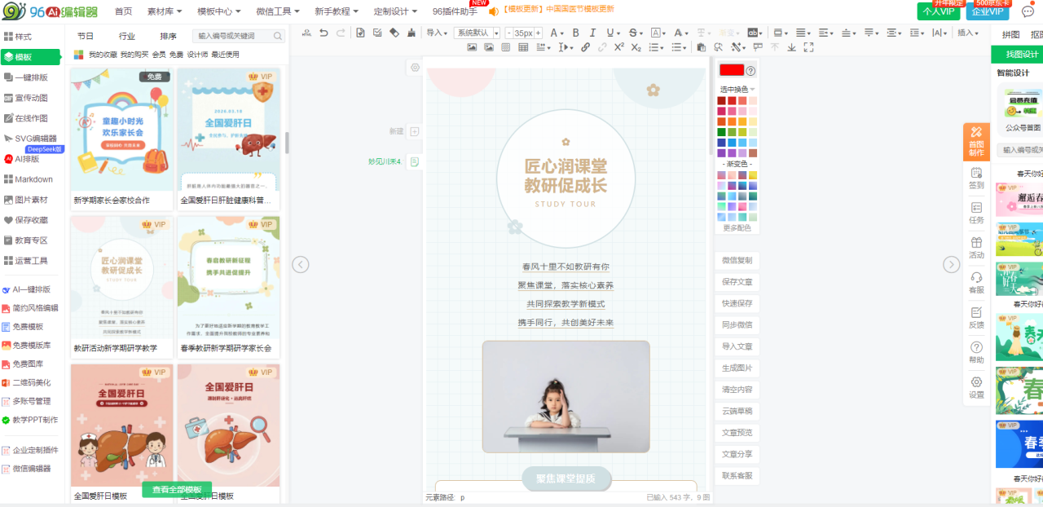This screenshot has width=1043, height=507.
Task: Click the superscript X² icon
Action: [x=619, y=47]
